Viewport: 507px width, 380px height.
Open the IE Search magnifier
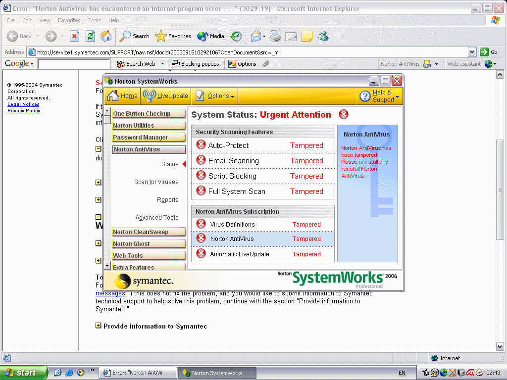[125, 36]
